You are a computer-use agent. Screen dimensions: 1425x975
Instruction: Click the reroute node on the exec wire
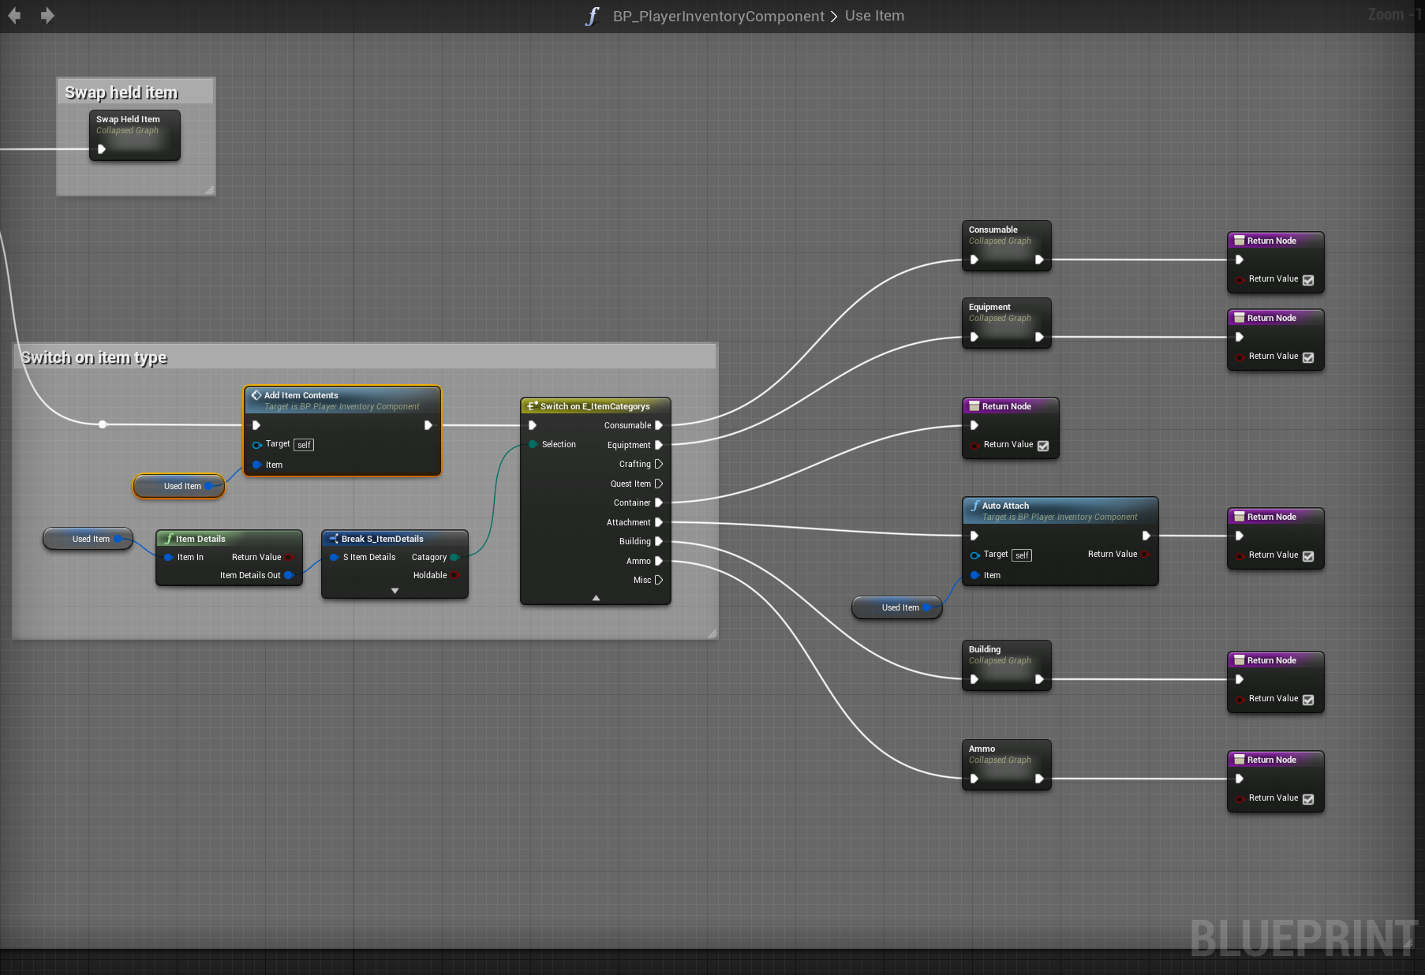103,424
